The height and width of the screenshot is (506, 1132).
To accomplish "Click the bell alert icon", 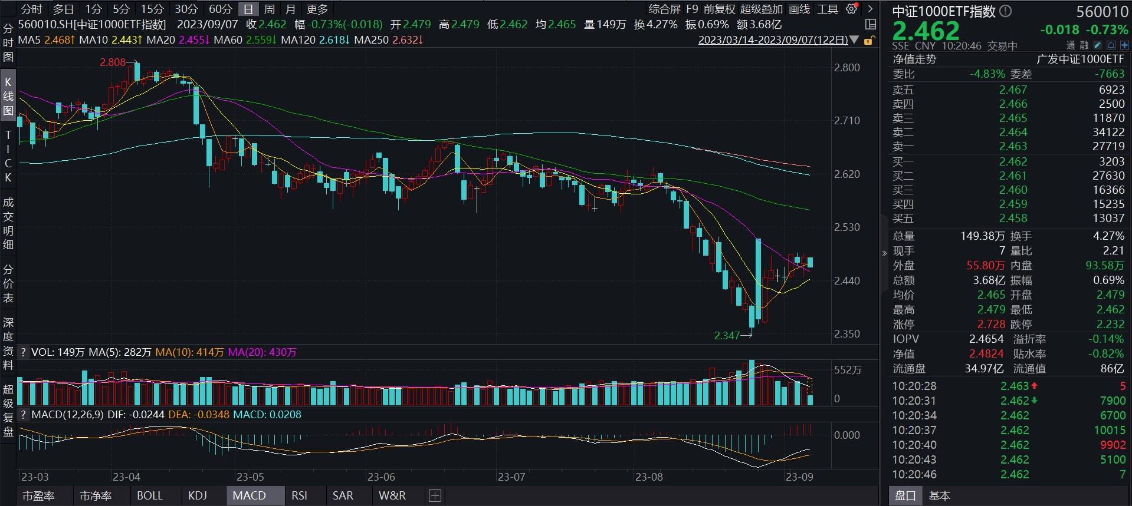I will click(x=1111, y=45).
